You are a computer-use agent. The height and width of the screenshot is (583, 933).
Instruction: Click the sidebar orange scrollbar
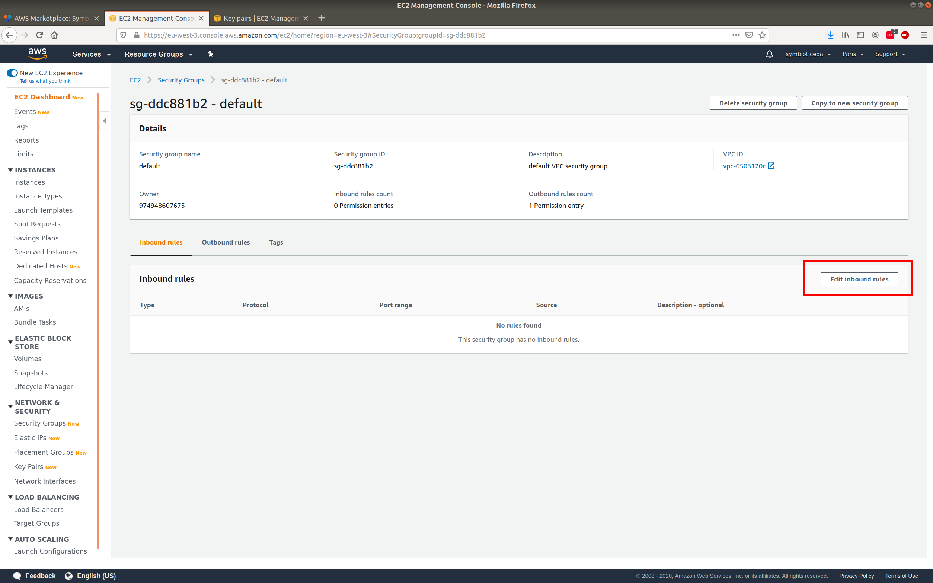(98, 321)
